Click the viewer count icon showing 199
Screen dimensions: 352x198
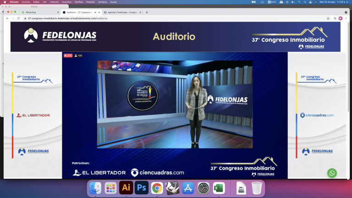tap(78, 55)
